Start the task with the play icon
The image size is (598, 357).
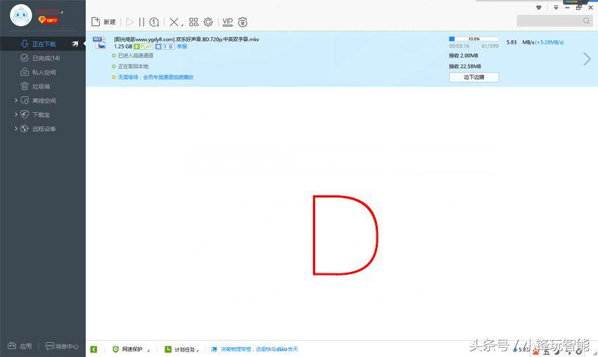click(129, 22)
